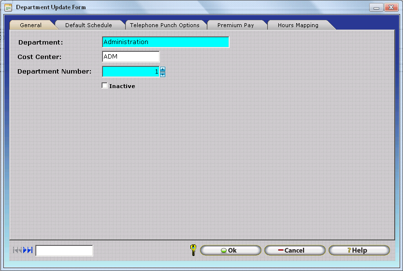Go to the Hours Mapping tab
403x271 pixels.
coord(298,25)
